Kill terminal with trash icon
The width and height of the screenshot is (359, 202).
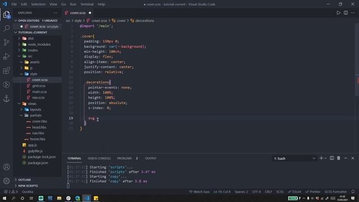pos(339,158)
